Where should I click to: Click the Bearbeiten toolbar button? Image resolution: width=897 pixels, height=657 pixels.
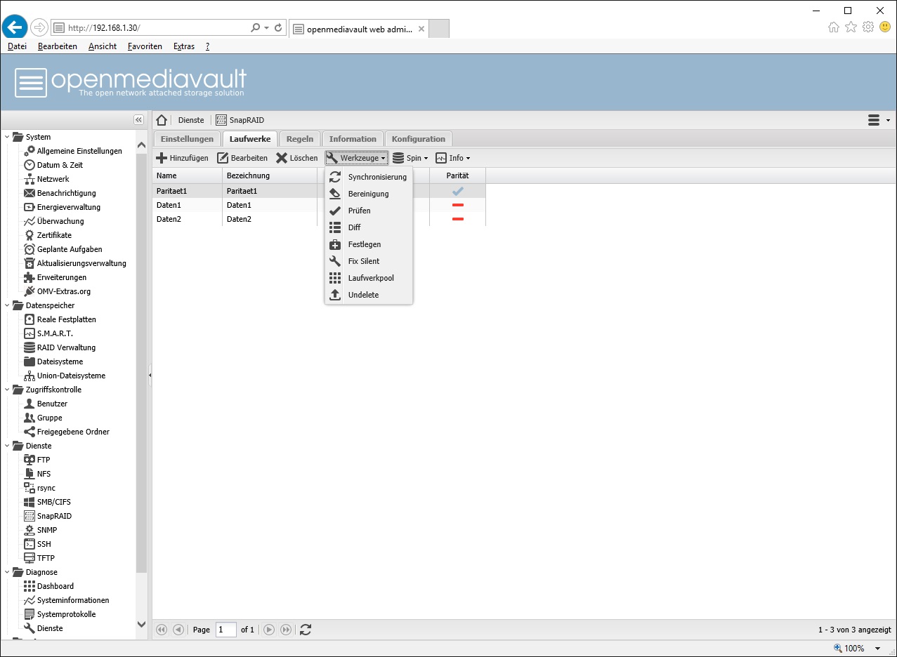coord(242,158)
